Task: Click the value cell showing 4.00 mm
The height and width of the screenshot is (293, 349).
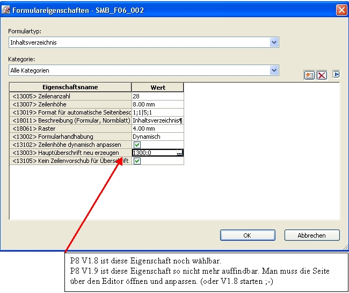Action: (157, 128)
